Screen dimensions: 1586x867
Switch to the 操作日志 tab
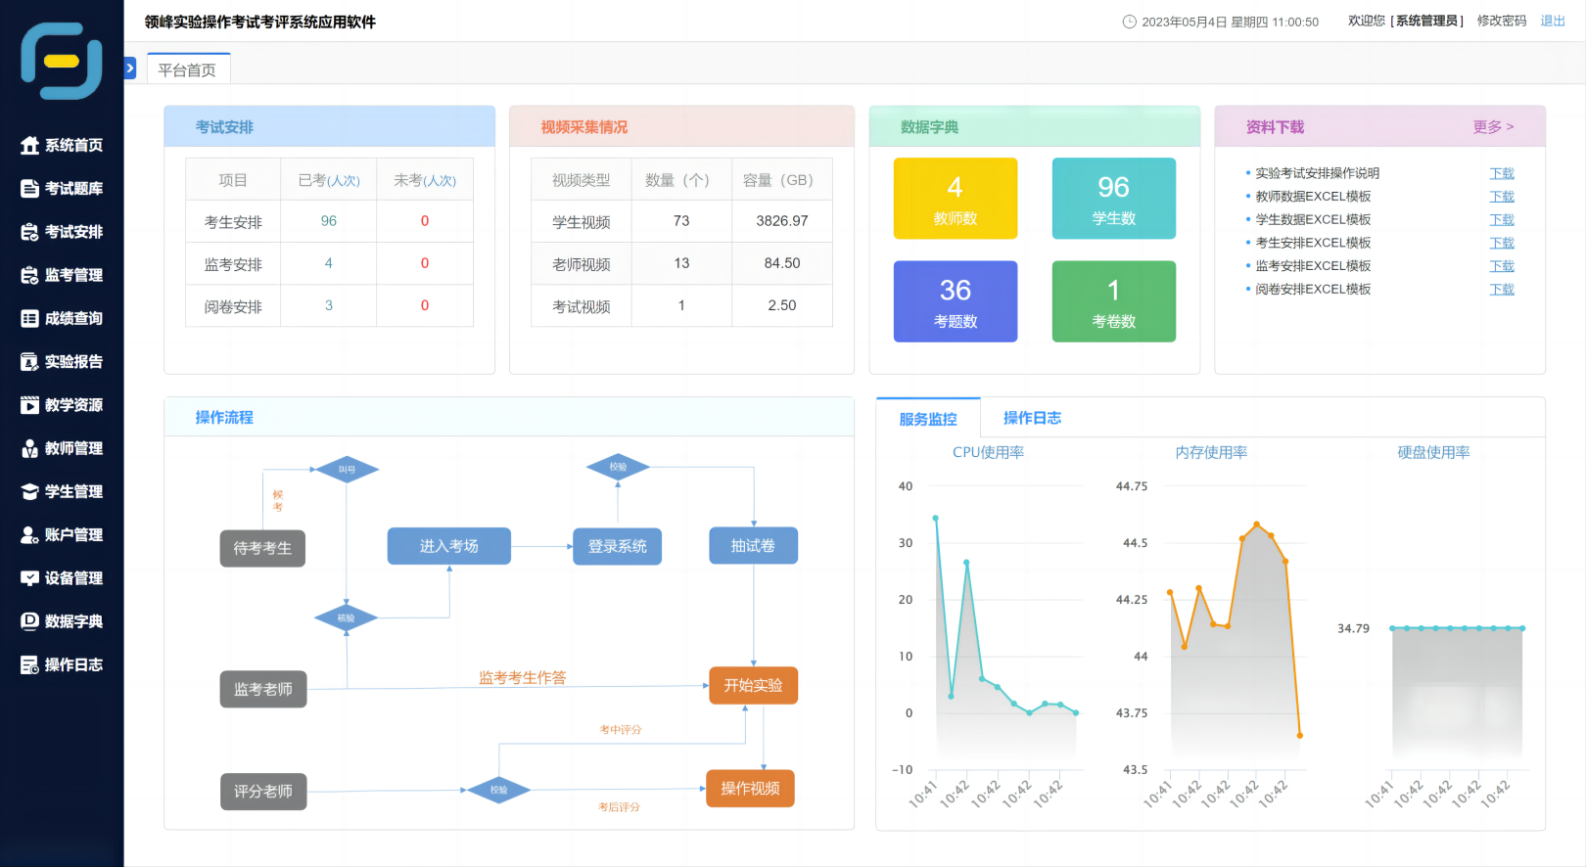[1032, 418]
